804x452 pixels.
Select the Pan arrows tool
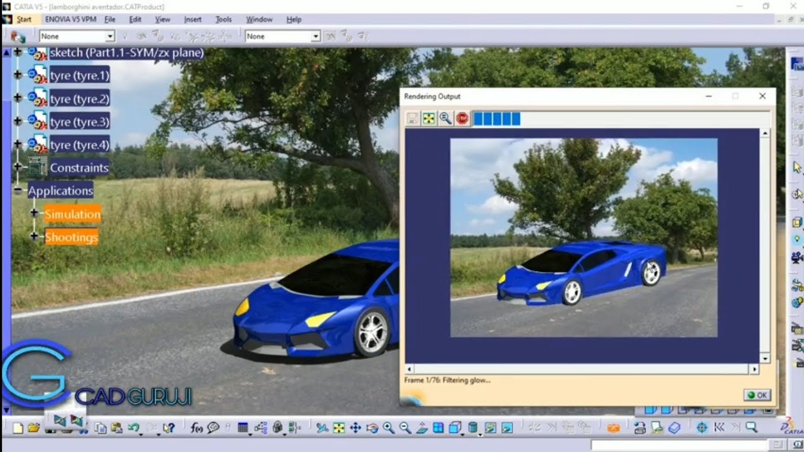click(355, 428)
